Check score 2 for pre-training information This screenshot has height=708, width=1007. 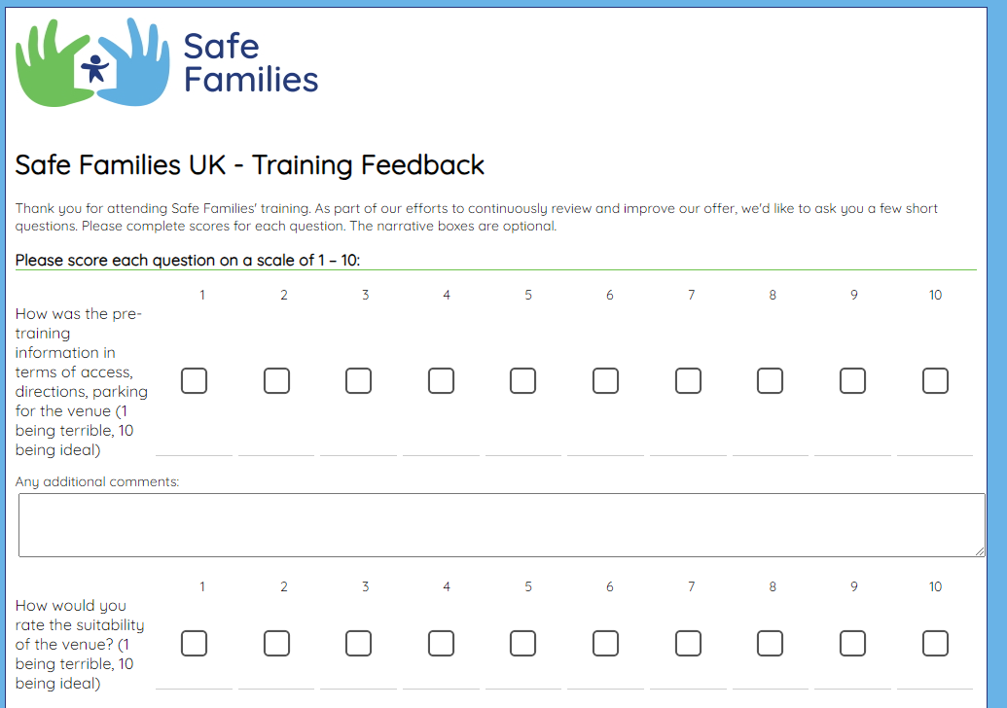(276, 380)
